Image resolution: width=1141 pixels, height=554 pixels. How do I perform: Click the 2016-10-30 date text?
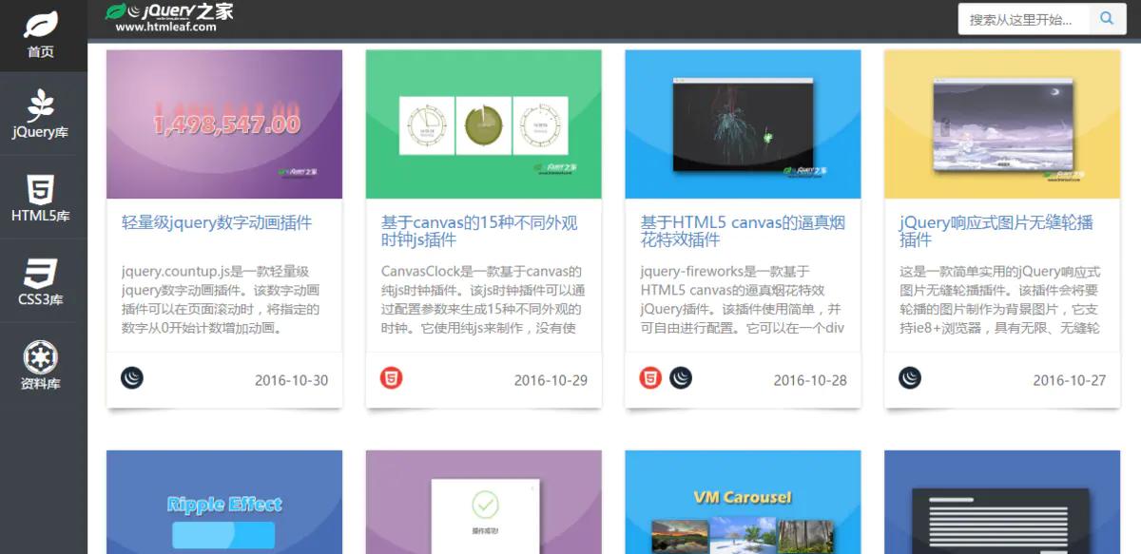(x=292, y=380)
